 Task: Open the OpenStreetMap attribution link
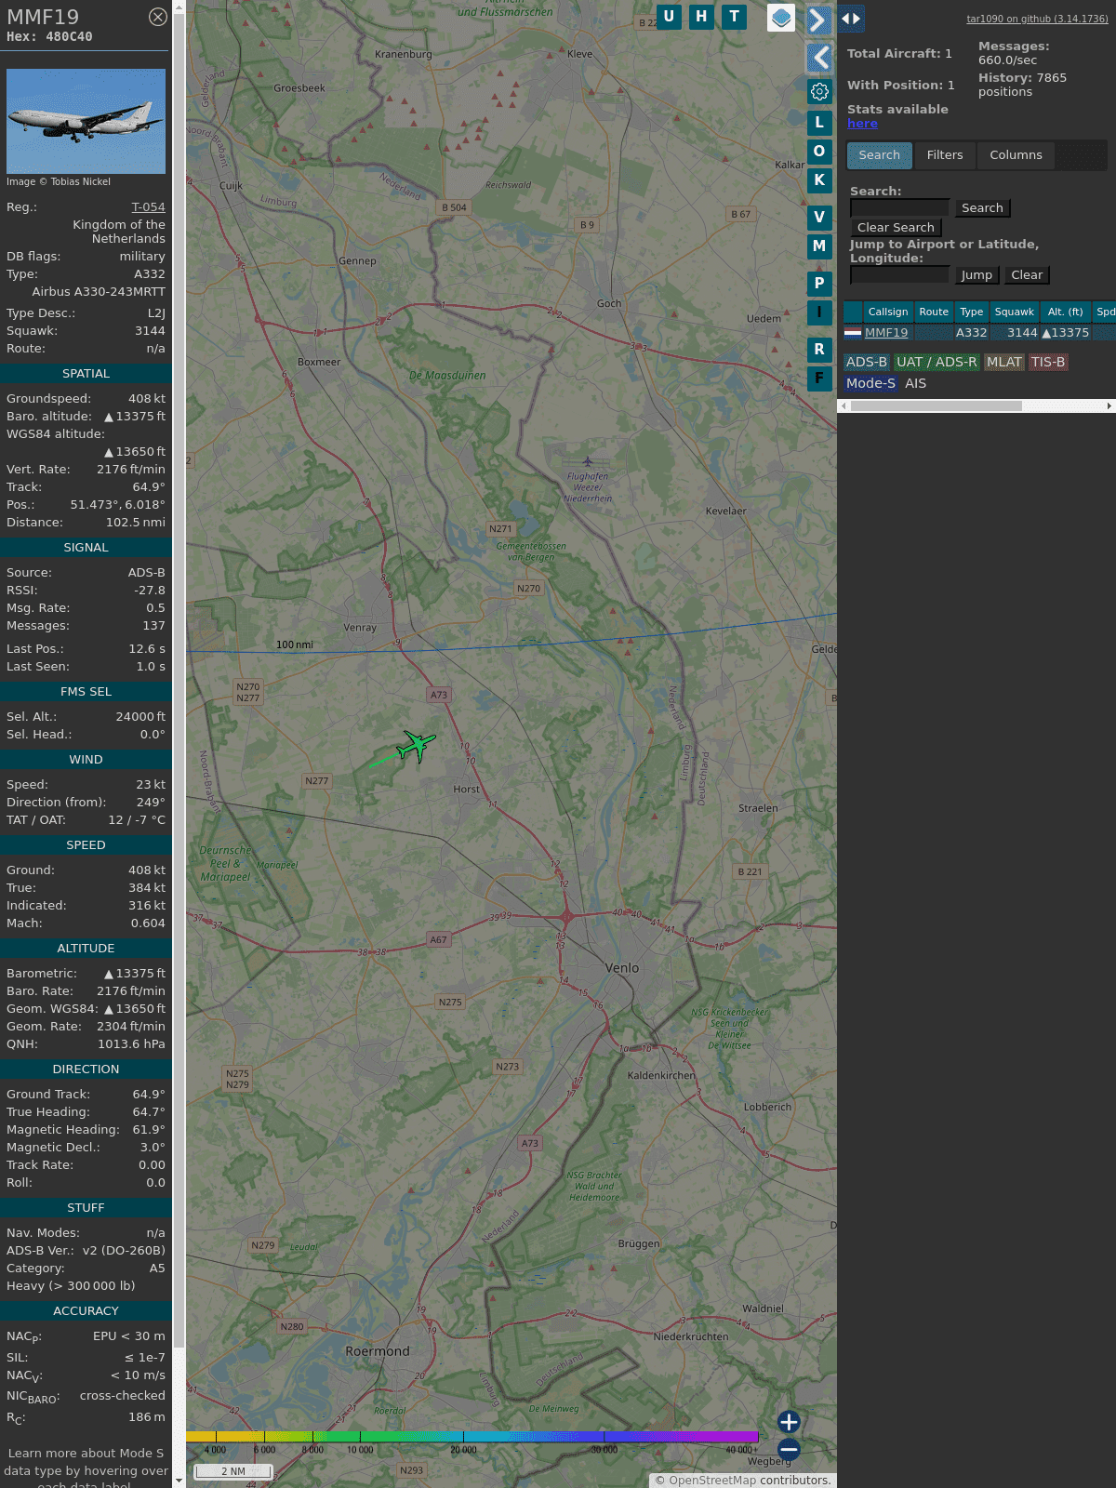click(712, 1481)
